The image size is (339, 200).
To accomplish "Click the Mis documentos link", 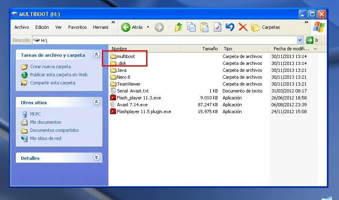I will pos(45,122).
